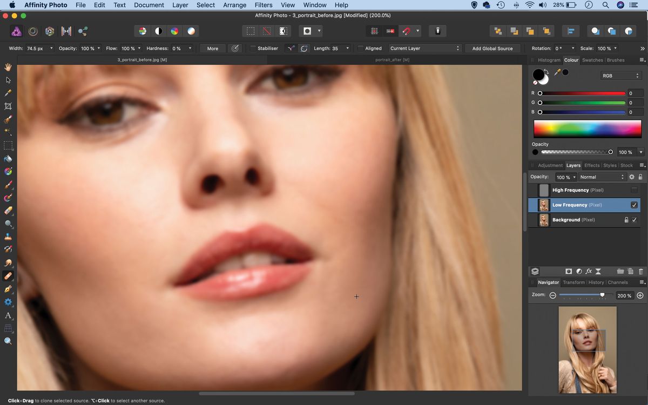
Task: Switch to the Effects tab
Action: 591,165
